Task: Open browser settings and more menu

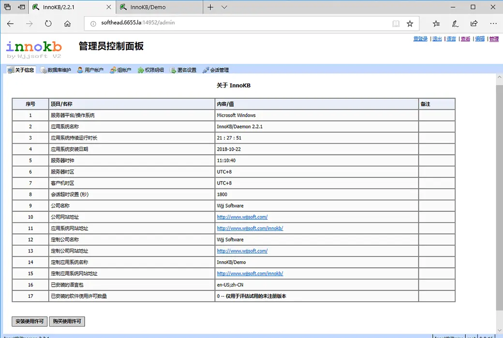Action: point(493,23)
